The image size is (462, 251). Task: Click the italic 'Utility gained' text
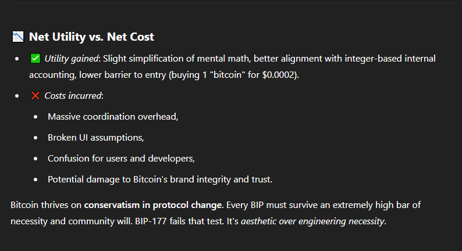(x=72, y=59)
